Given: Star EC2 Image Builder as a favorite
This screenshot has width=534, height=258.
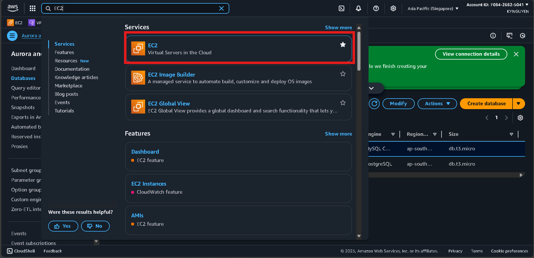Looking at the screenshot, I should point(343,74).
